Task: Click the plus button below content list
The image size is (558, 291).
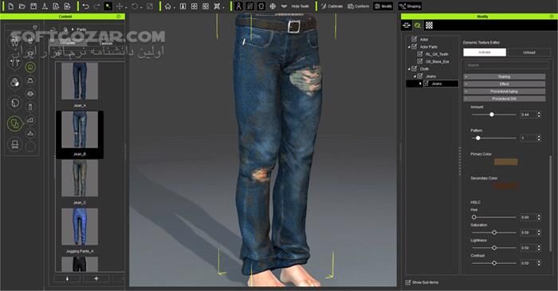Action: [96, 278]
